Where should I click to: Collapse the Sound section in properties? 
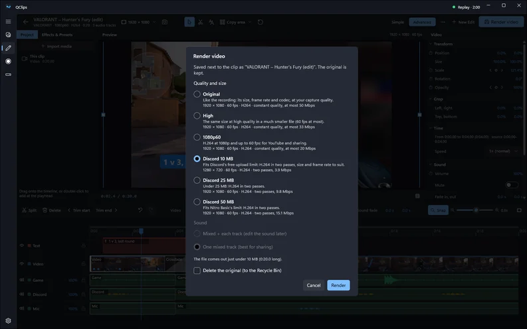coord(431,164)
